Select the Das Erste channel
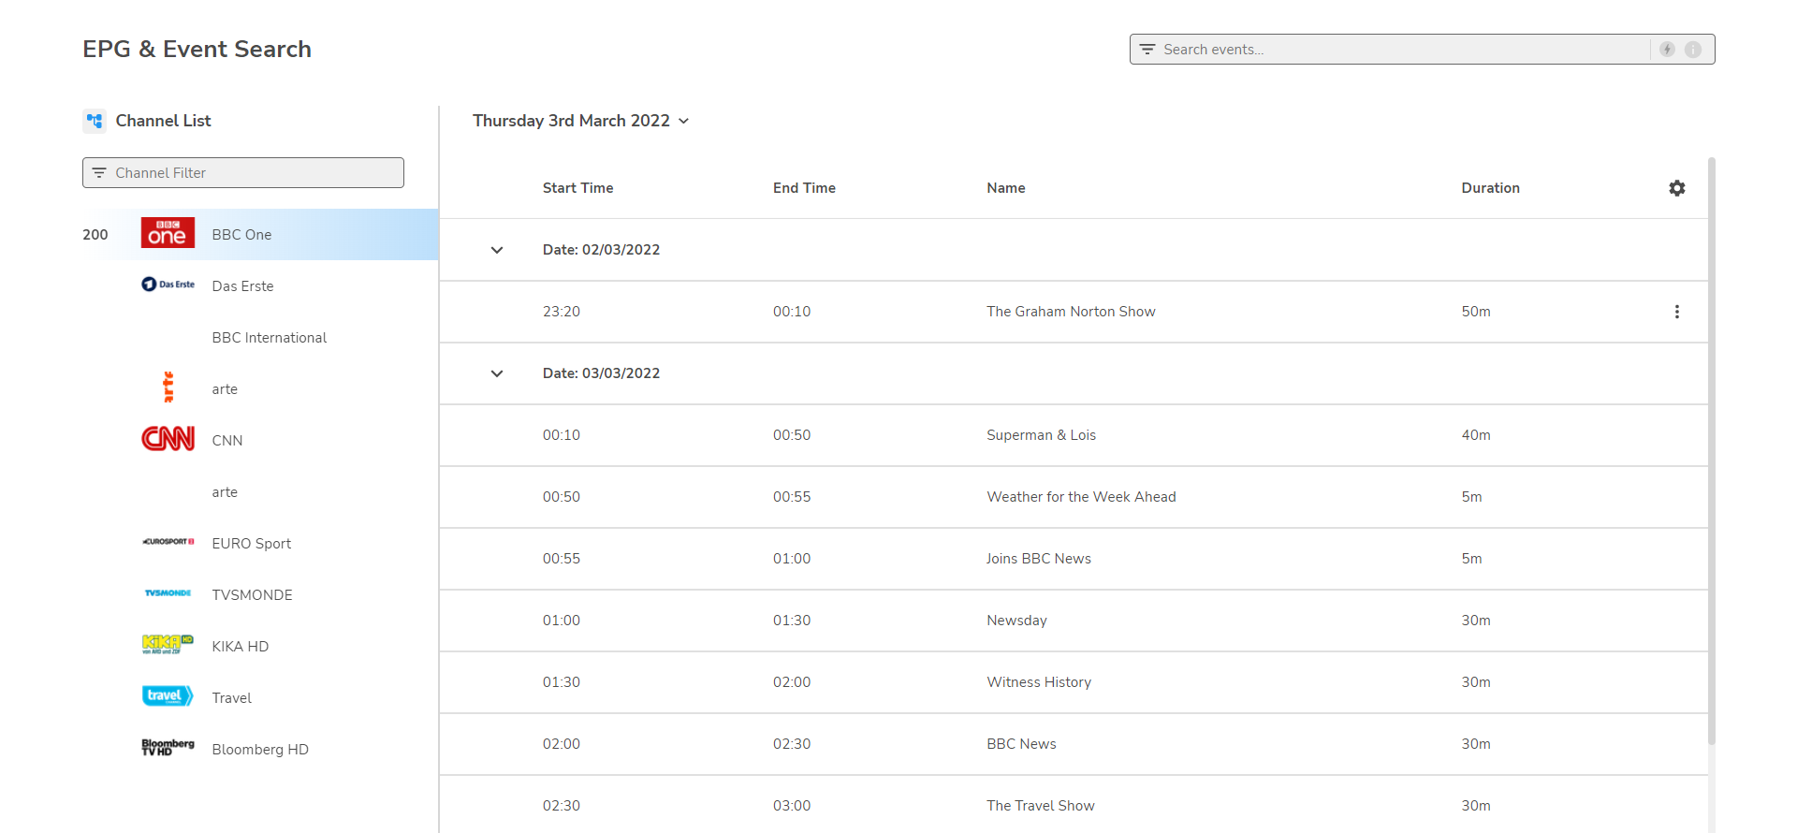 tap(242, 286)
